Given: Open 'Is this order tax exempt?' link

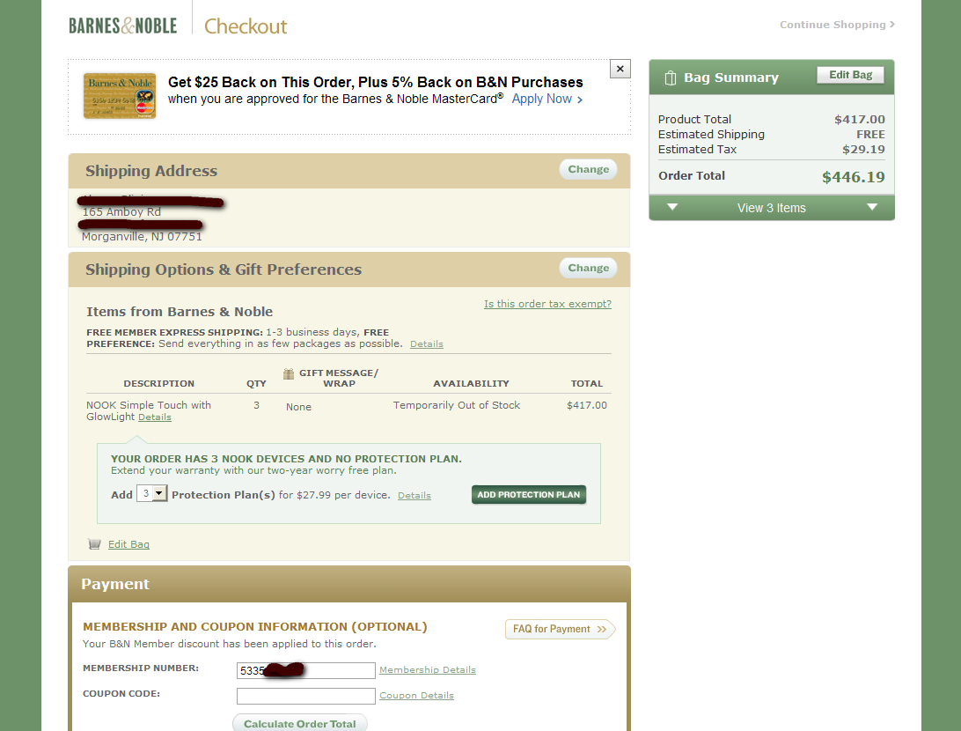Looking at the screenshot, I should (547, 304).
